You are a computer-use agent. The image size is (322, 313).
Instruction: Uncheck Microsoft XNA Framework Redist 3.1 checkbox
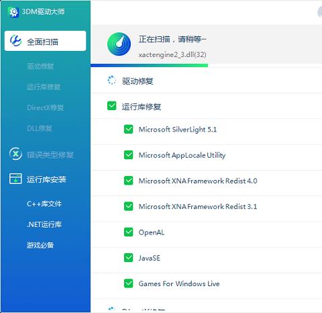(x=128, y=206)
